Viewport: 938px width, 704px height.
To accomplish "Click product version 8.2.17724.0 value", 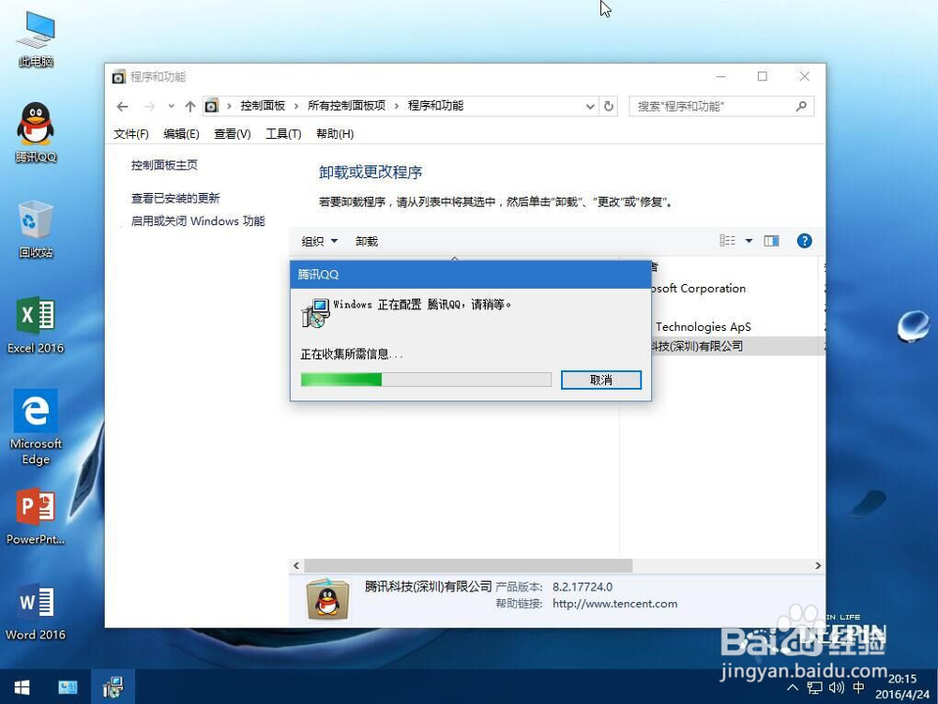I will point(582,587).
